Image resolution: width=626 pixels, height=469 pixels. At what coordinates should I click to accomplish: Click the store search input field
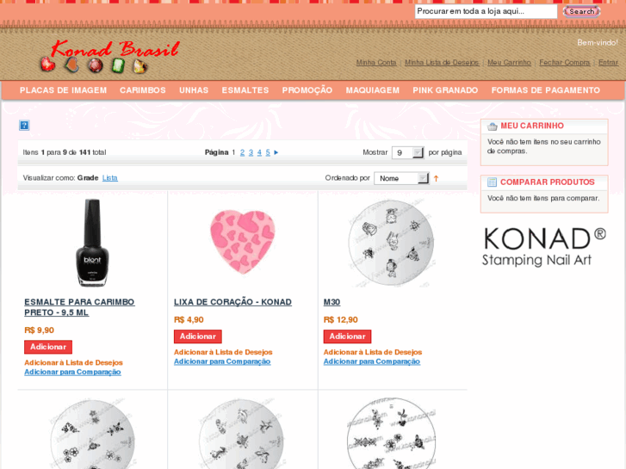(486, 11)
